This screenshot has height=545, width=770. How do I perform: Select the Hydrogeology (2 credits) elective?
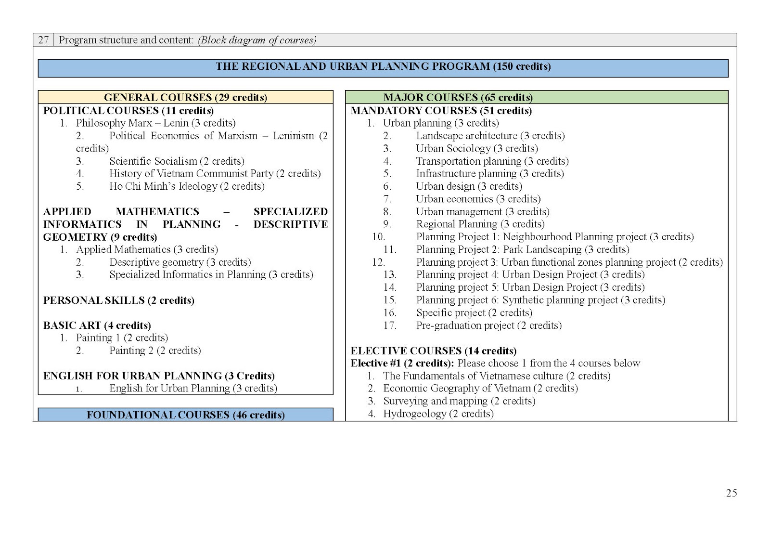click(x=438, y=414)
